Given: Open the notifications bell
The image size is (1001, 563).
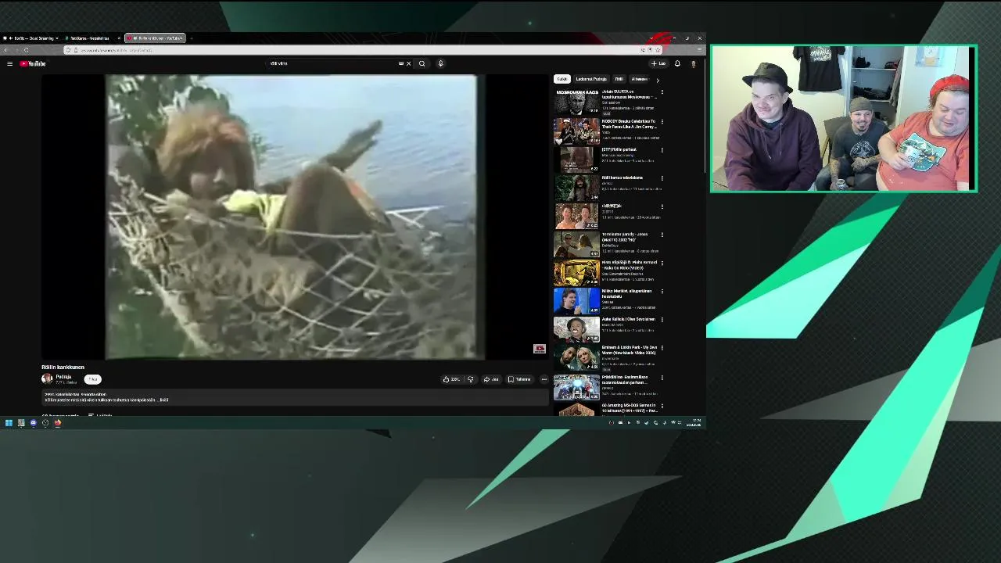Looking at the screenshot, I should tap(677, 63).
